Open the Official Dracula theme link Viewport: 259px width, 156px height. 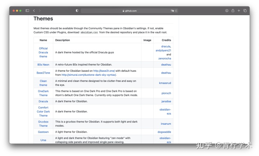click(43, 52)
